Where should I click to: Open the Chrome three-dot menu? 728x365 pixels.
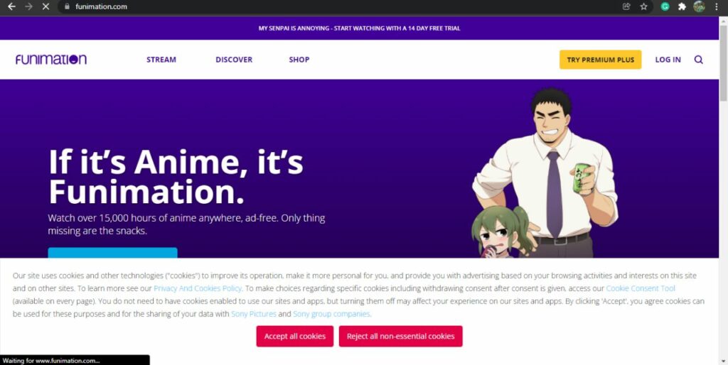[x=717, y=6]
